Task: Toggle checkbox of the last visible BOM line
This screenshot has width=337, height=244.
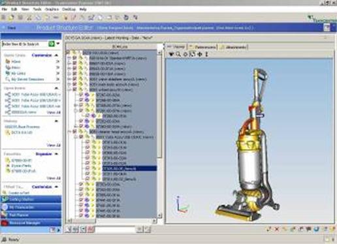Action: pos(81,216)
